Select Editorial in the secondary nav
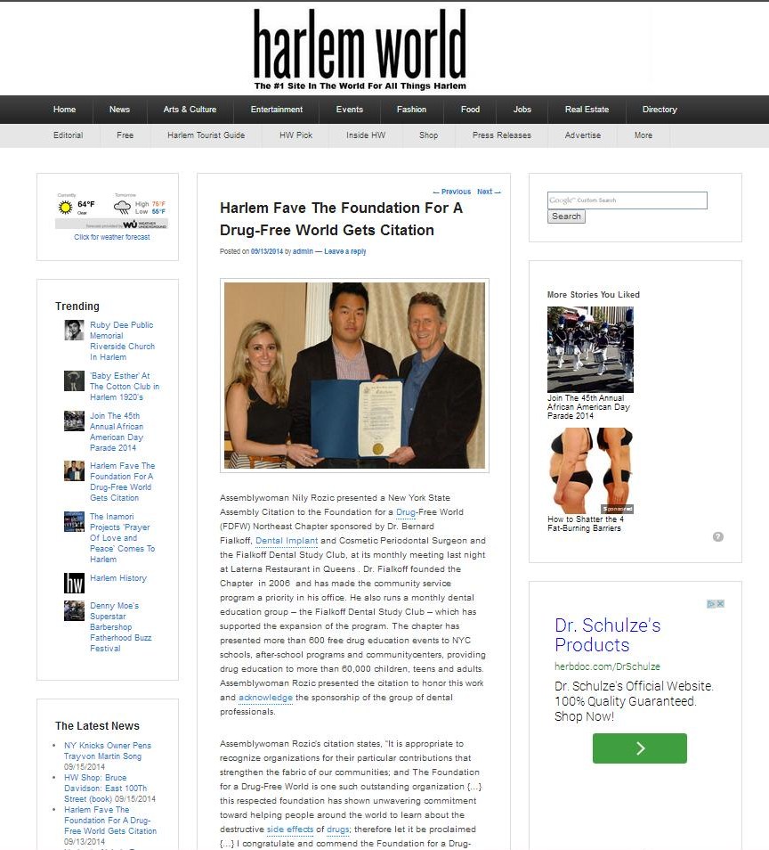This screenshot has height=850, width=769. tap(69, 135)
